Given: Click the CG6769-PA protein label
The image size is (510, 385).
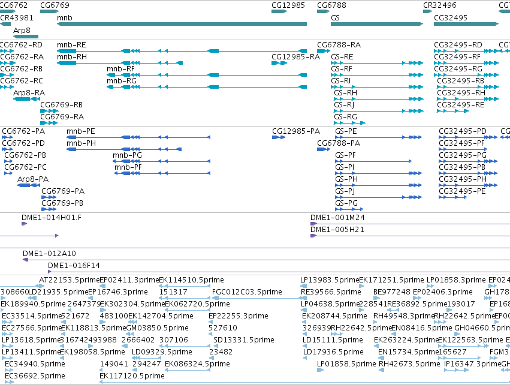Looking at the screenshot, I should (x=63, y=191).
